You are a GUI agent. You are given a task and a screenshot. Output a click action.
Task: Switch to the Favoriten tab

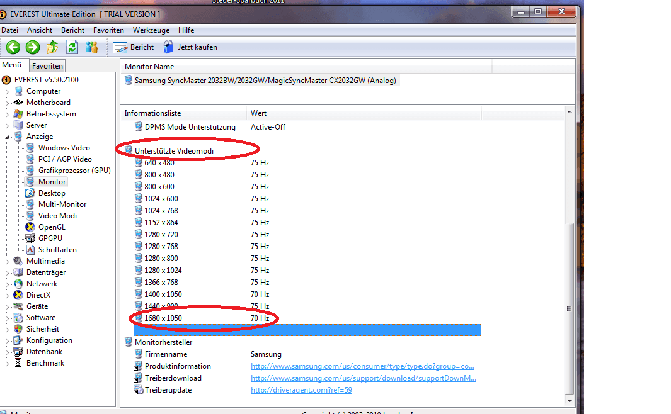tap(47, 66)
